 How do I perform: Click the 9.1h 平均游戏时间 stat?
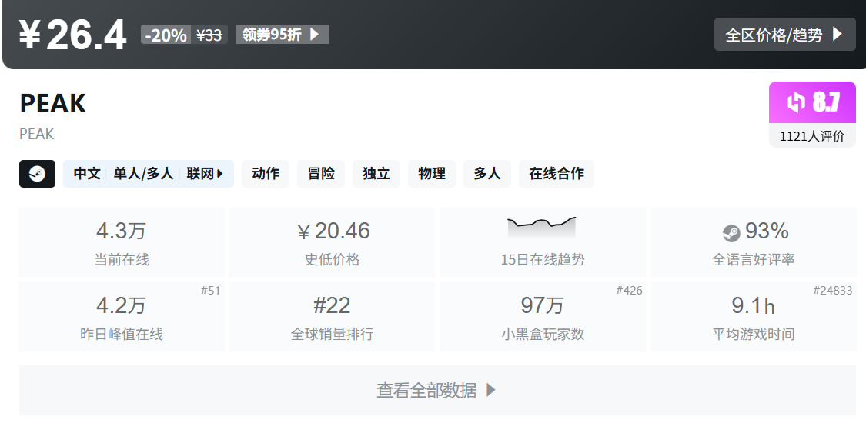pos(754,317)
